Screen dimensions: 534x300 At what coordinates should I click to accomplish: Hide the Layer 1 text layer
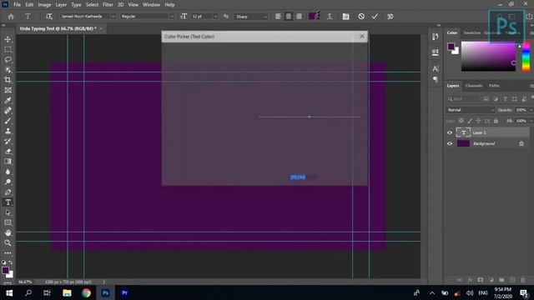(x=450, y=132)
